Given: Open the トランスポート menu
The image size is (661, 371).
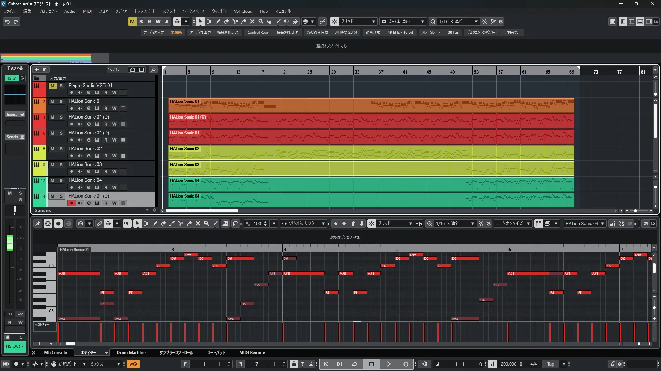Looking at the screenshot, I should click(x=145, y=11).
